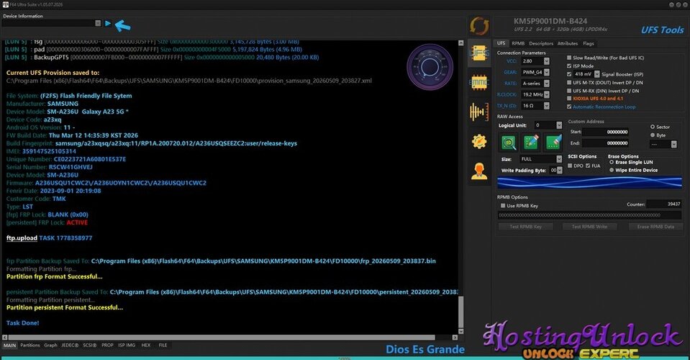Choose Erase Single LUN option
The width and height of the screenshot is (690, 360).
[x=612, y=163]
